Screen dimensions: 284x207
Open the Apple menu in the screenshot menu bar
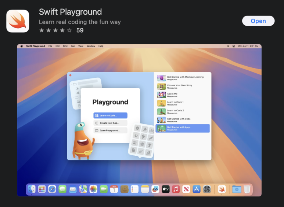(x=22, y=46)
